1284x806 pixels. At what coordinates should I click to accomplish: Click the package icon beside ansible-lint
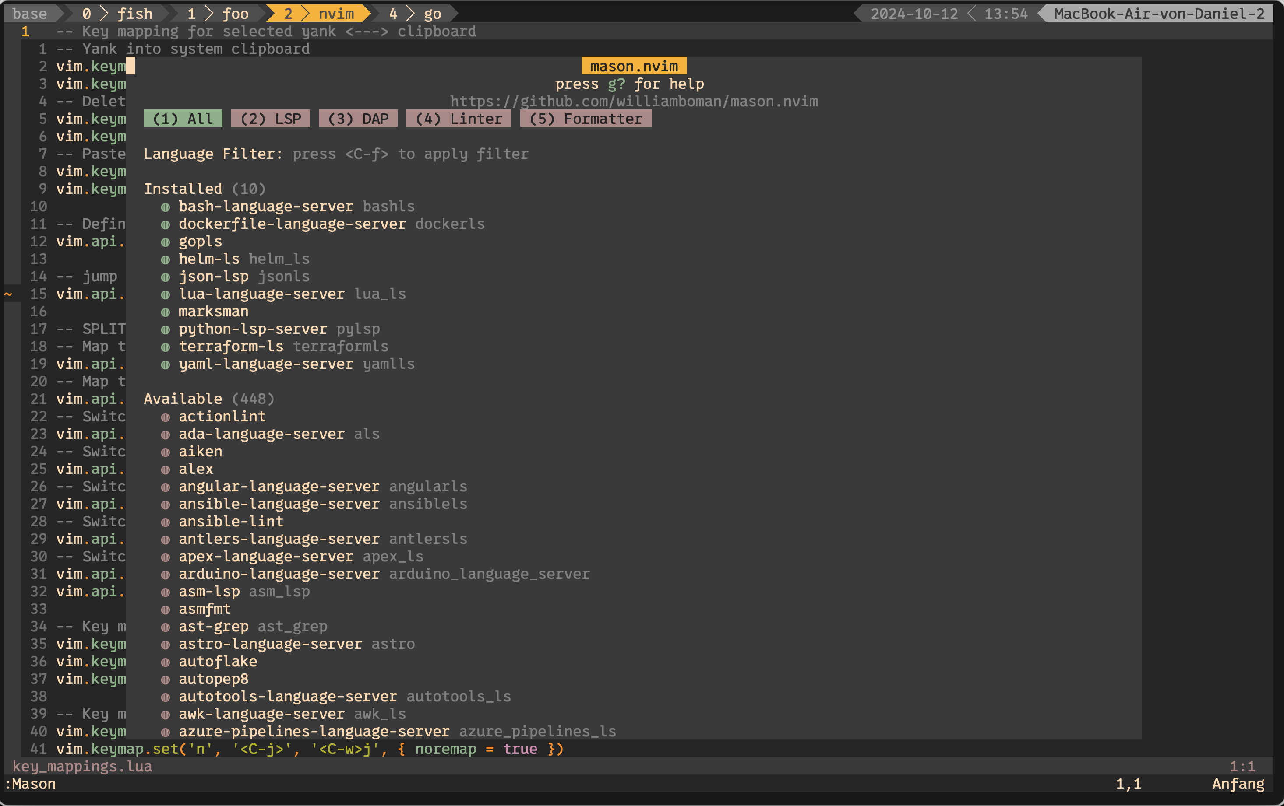point(165,522)
